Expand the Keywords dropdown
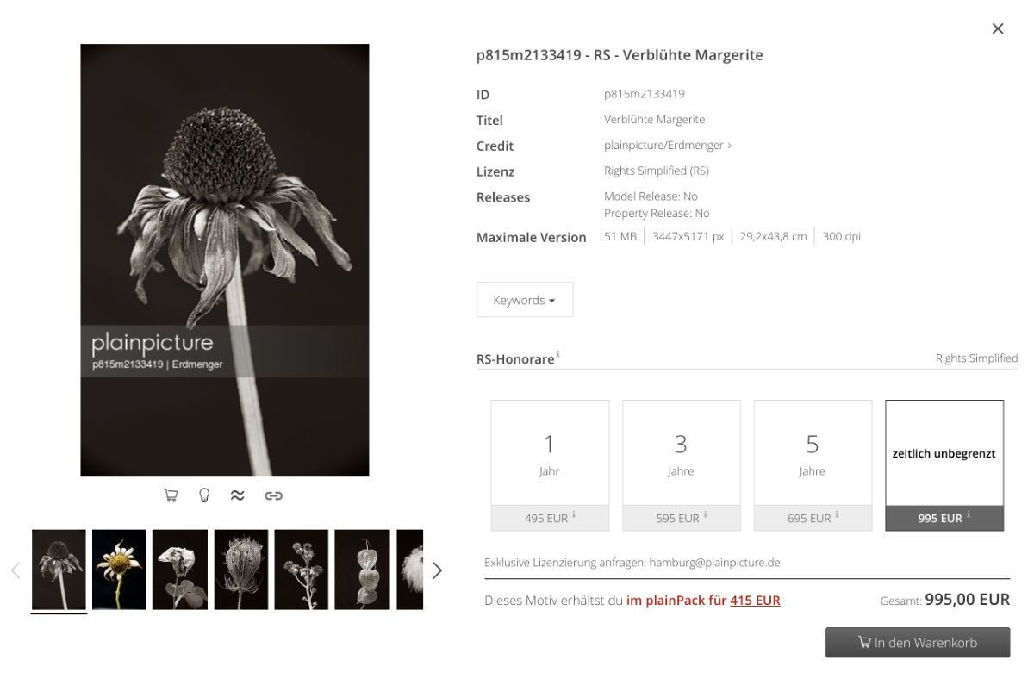Screen dimensions: 1034x685 pyautogui.click(x=525, y=300)
